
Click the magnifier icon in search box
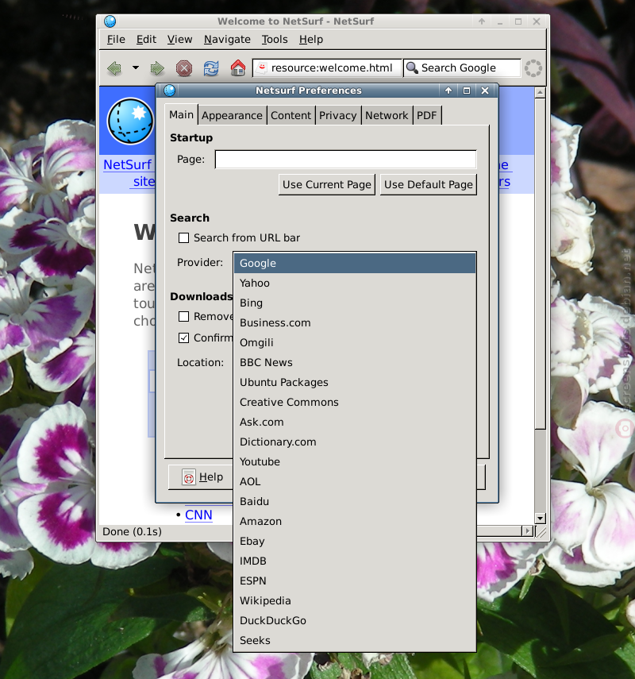412,68
